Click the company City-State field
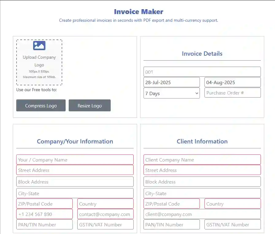The image size is (275, 234). click(x=75, y=193)
